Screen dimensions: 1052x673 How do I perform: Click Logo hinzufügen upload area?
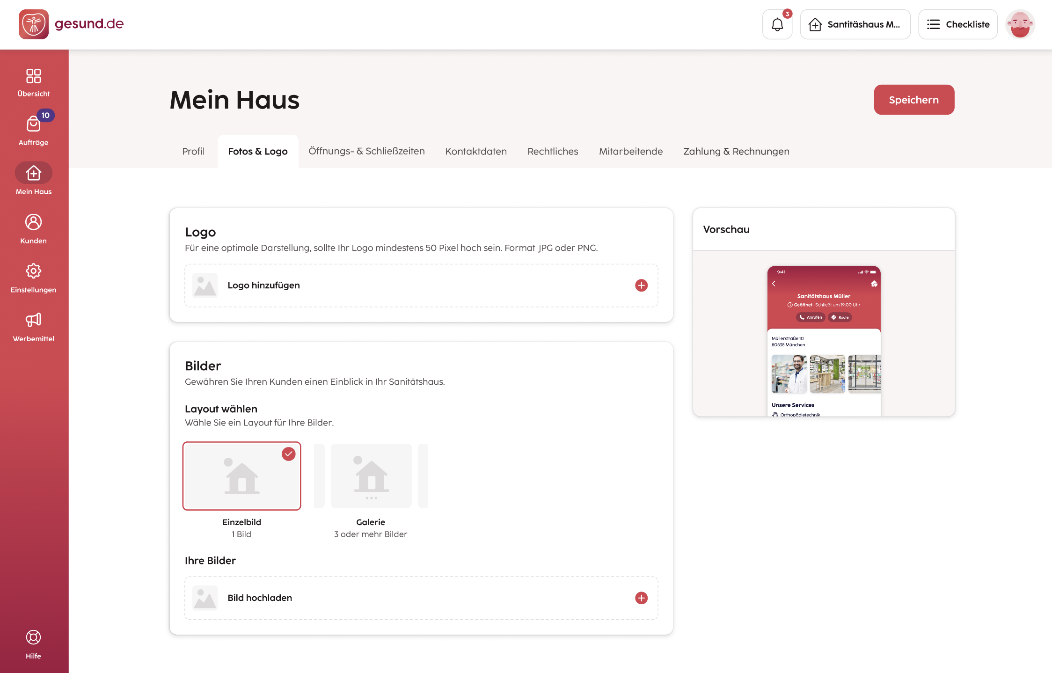(x=421, y=285)
